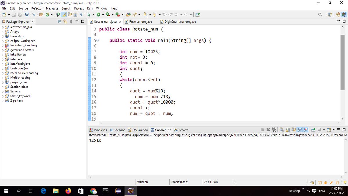Open the Navigate menu
This screenshot has width=348, height=196.
pyautogui.click(x=52, y=8)
